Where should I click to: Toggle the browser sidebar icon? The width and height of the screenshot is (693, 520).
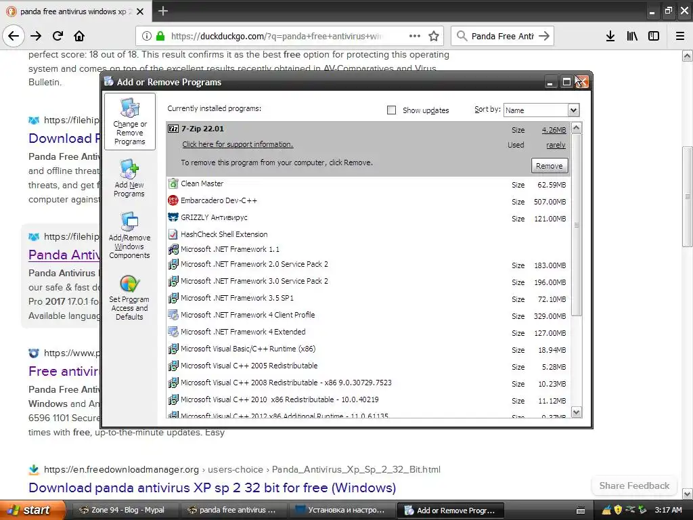[x=654, y=36]
